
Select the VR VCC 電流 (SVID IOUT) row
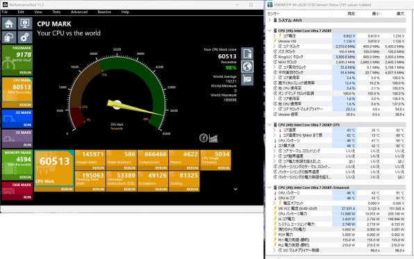point(339,208)
